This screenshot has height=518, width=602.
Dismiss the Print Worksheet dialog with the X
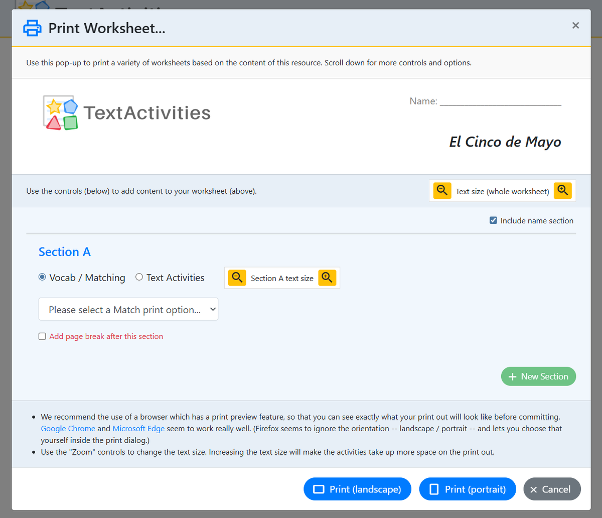click(x=575, y=25)
